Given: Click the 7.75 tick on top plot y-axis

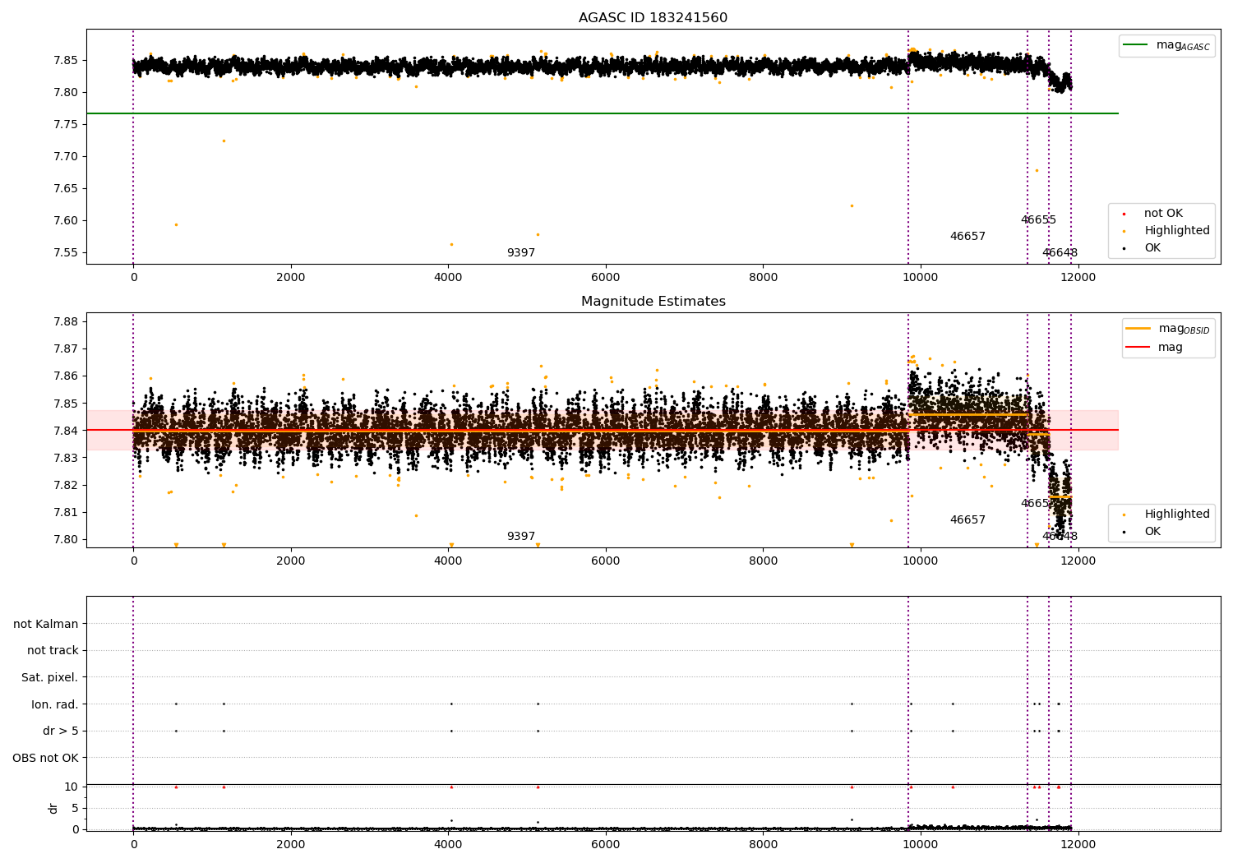Looking at the screenshot, I should 64,125.
